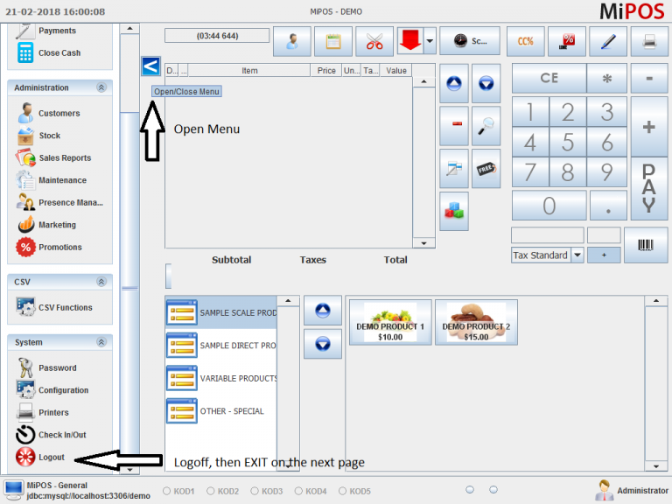Click the colored cubes attributes icon
Viewport: 672px width, 504px height.
[x=454, y=211]
